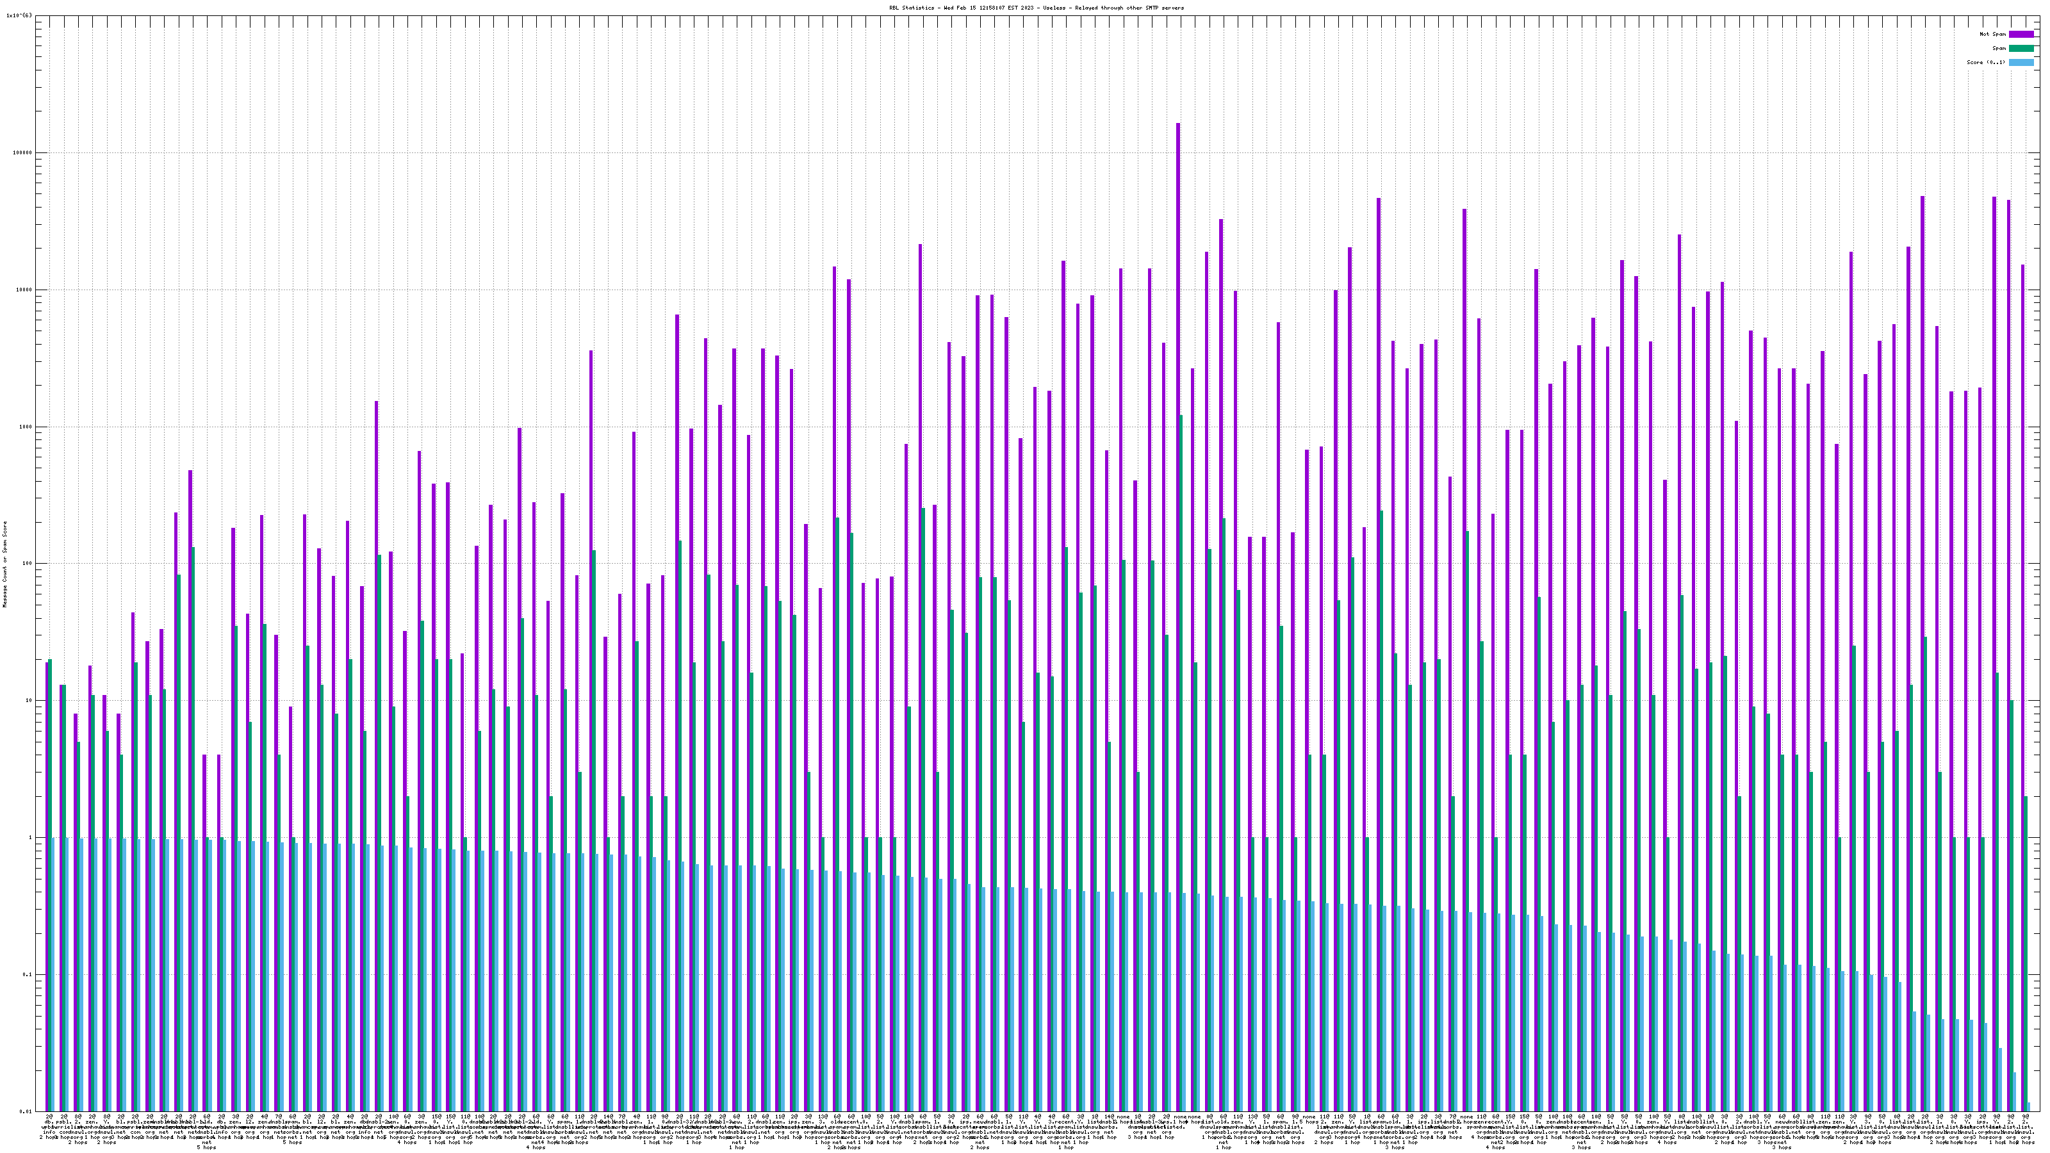2050x1153 pixels.
Task: Click the blue Score (0..1) legend swatch
Action: 2021,62
